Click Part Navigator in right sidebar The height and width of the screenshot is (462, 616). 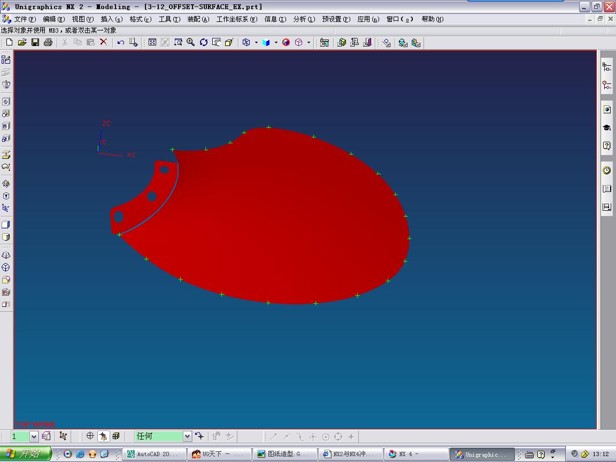[x=607, y=85]
